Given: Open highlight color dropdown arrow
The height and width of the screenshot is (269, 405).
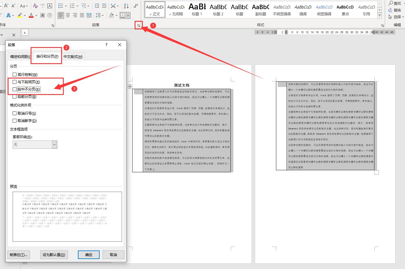Looking at the screenshot, I should point(25,15).
